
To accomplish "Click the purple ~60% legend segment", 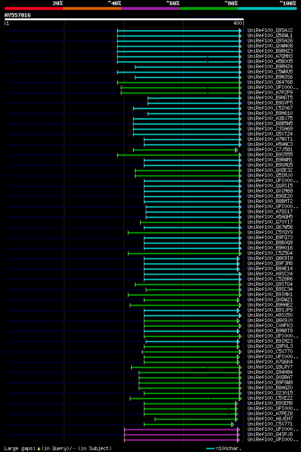I will (150, 8).
